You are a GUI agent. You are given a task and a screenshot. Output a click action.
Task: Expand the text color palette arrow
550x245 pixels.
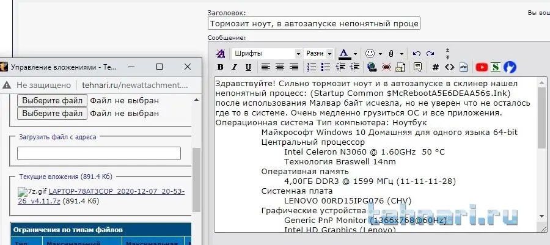(x=355, y=54)
